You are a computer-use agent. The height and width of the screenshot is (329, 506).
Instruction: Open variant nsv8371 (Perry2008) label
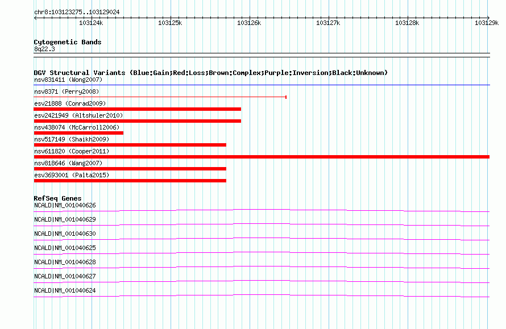tap(67, 91)
